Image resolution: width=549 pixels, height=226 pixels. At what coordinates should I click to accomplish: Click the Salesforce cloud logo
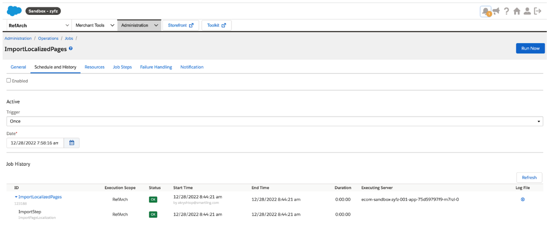[x=14, y=11]
